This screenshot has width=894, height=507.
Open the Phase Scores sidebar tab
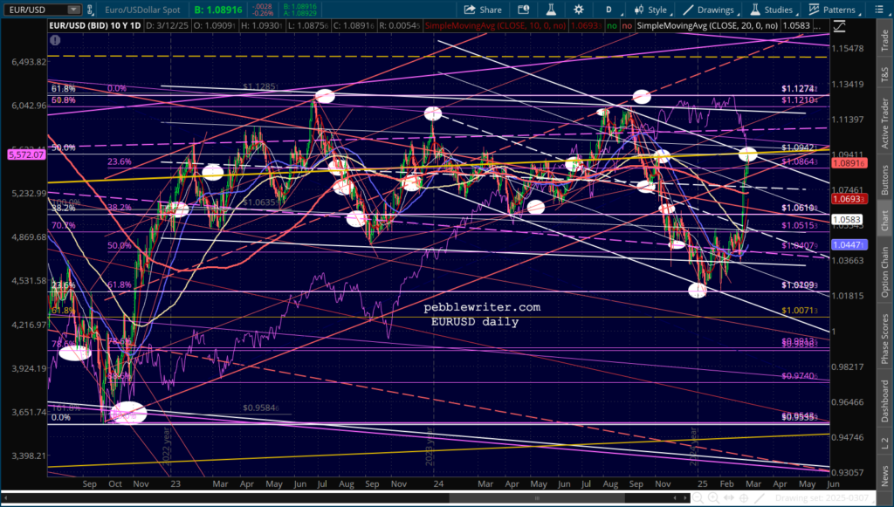(885, 338)
